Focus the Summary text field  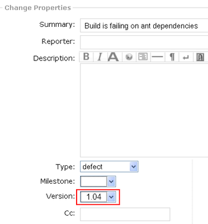(x=144, y=26)
